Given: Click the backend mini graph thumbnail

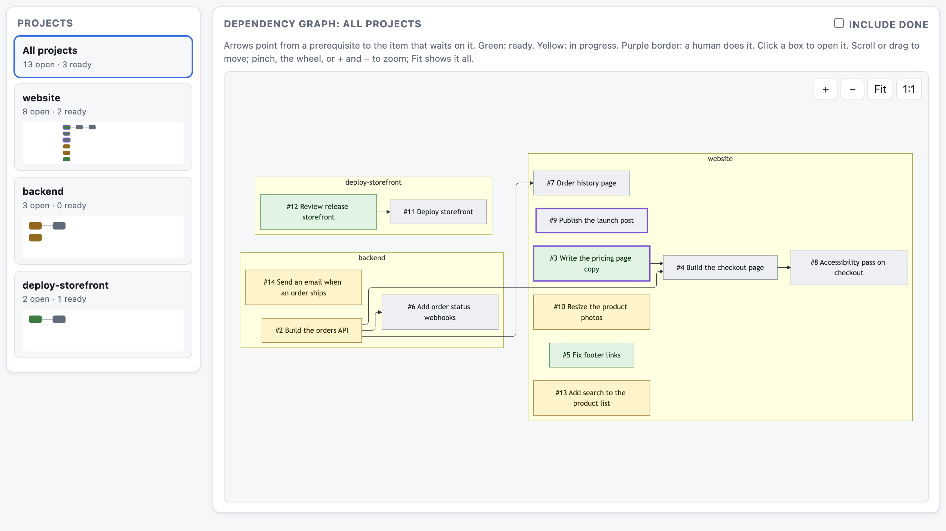Looking at the screenshot, I should click(103, 237).
